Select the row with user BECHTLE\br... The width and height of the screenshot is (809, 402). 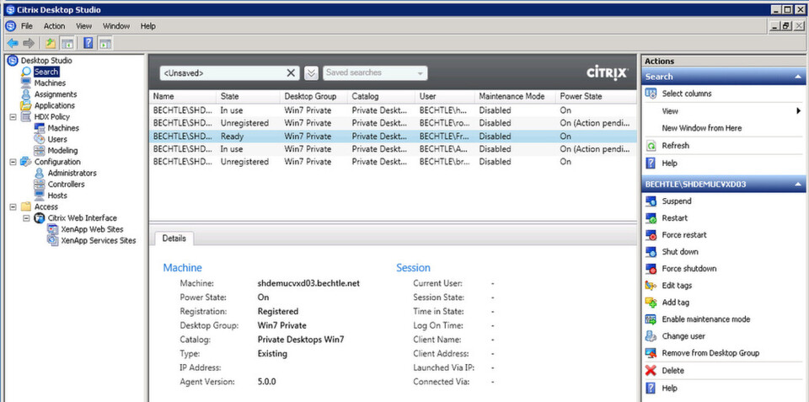[393, 162]
